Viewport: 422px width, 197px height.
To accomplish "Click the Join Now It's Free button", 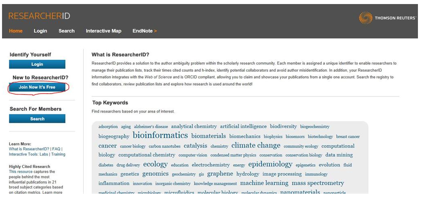I will coord(37,87).
